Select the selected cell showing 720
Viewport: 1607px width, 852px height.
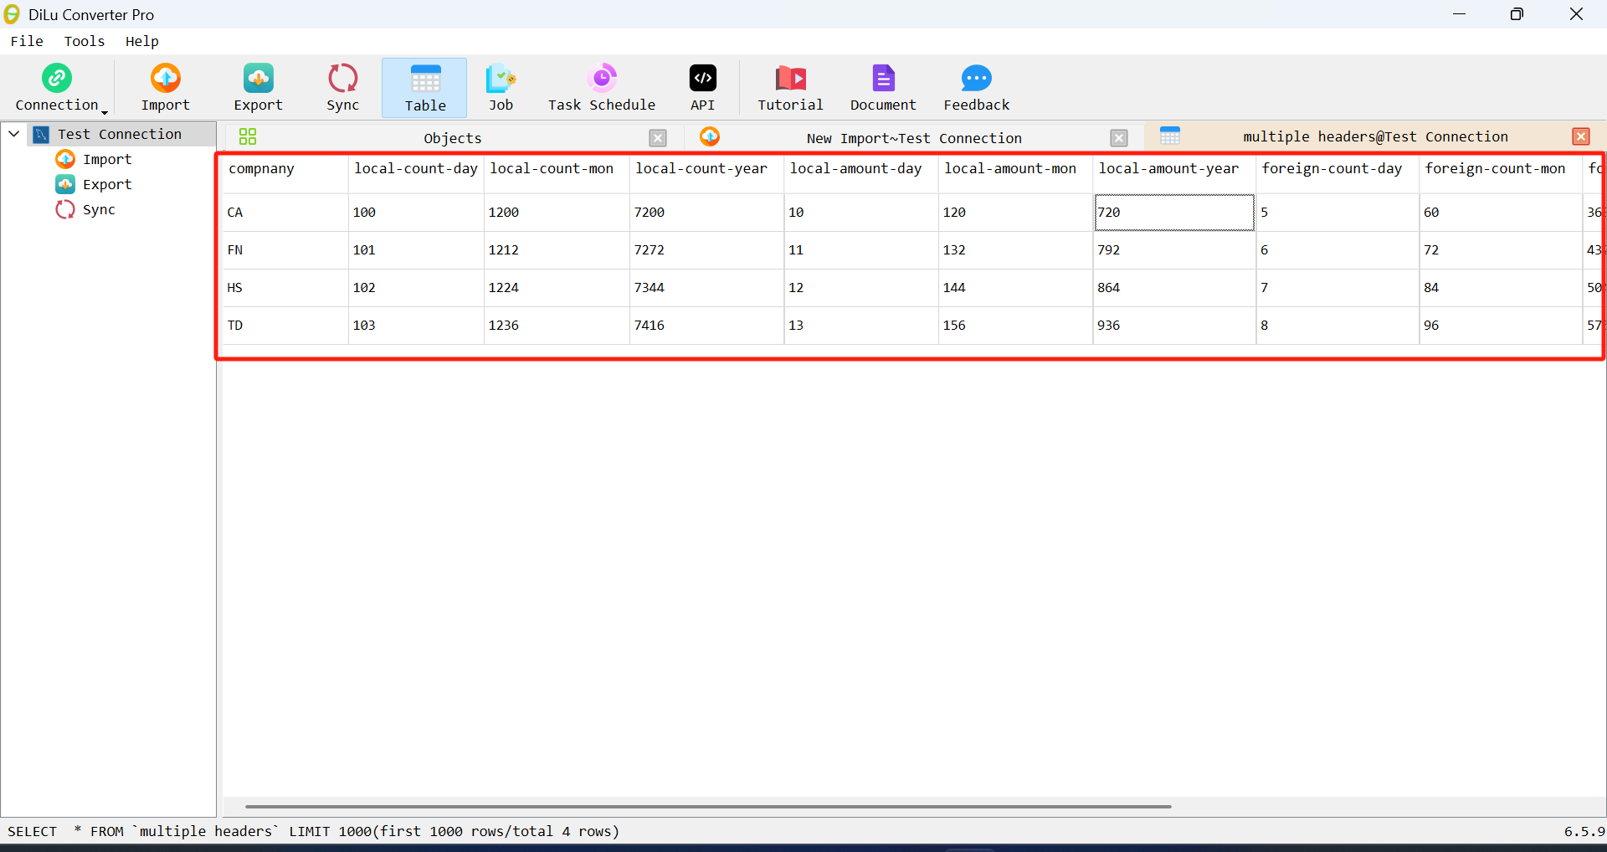point(1174,213)
